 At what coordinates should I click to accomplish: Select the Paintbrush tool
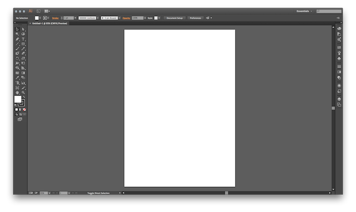point(17,48)
